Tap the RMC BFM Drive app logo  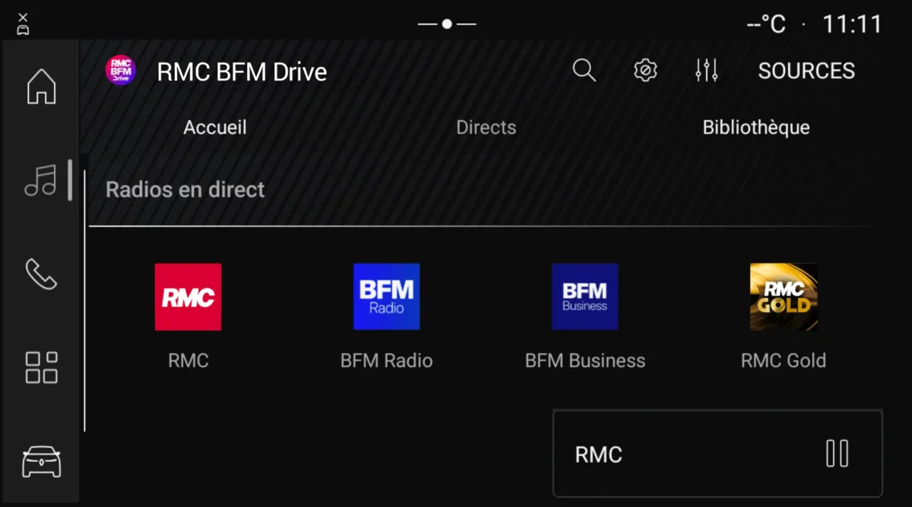pyautogui.click(x=119, y=70)
